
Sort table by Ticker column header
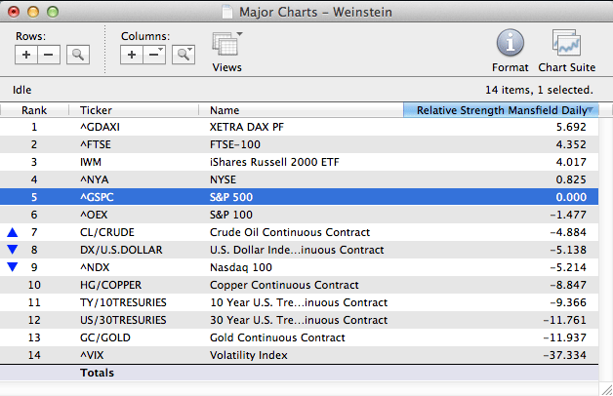(x=137, y=110)
